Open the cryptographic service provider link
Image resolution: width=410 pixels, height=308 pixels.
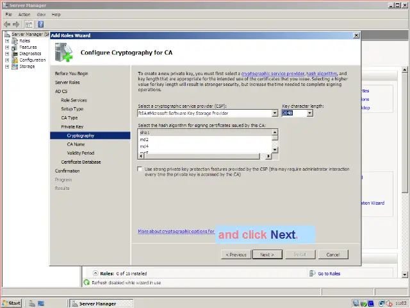tap(273, 74)
